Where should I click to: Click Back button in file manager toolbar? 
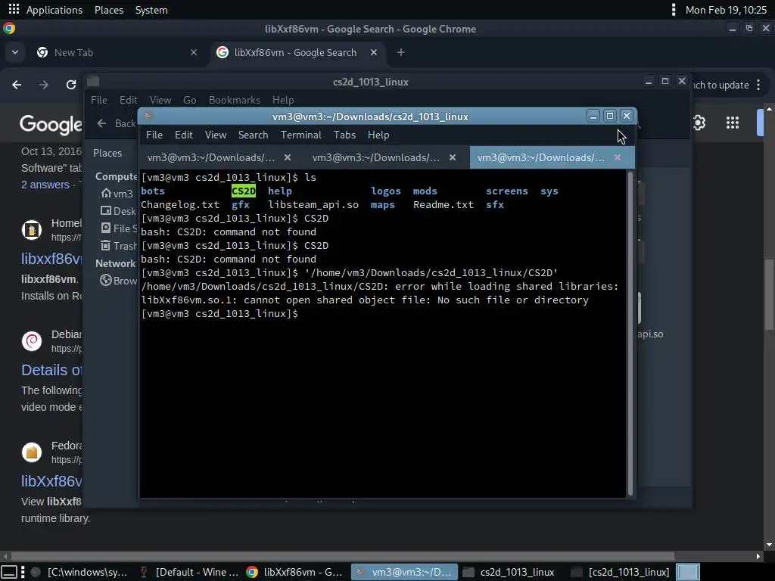pos(116,123)
